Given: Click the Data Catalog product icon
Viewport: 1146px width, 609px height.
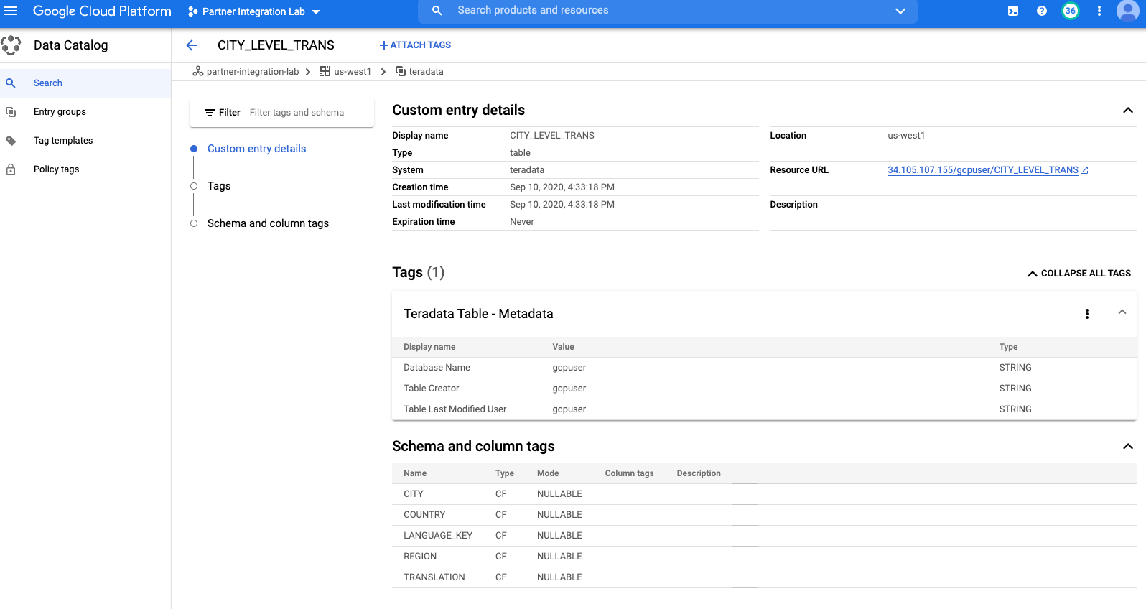Looking at the screenshot, I should pyautogui.click(x=11, y=45).
